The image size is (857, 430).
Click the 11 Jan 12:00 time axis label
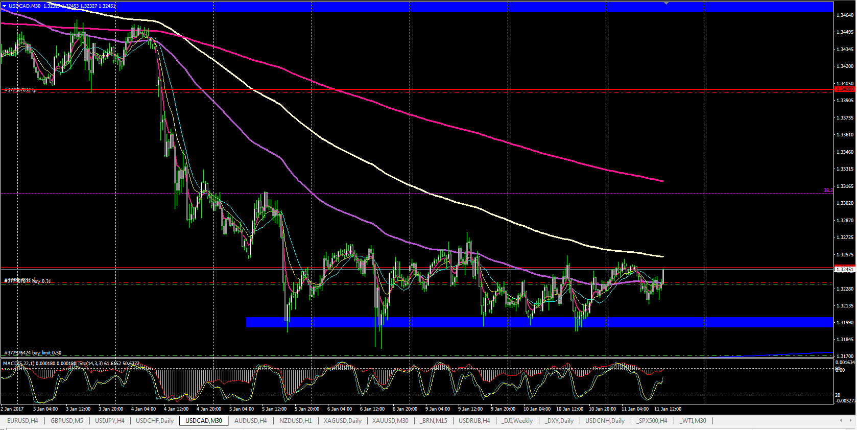[x=668, y=409]
